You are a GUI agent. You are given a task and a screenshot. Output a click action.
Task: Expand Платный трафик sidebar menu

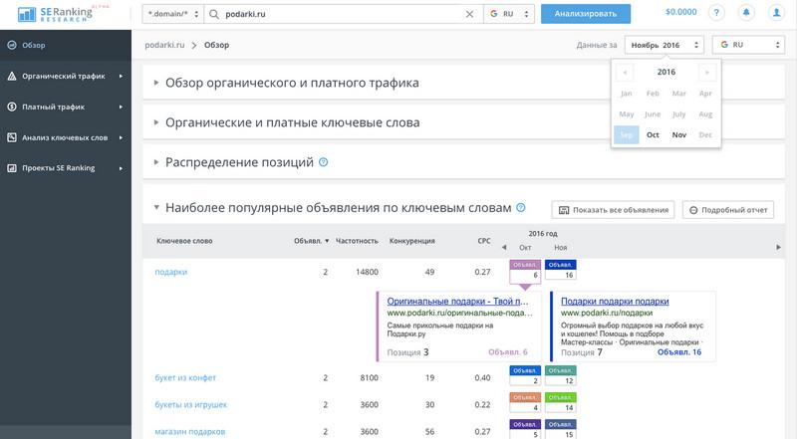click(66, 107)
